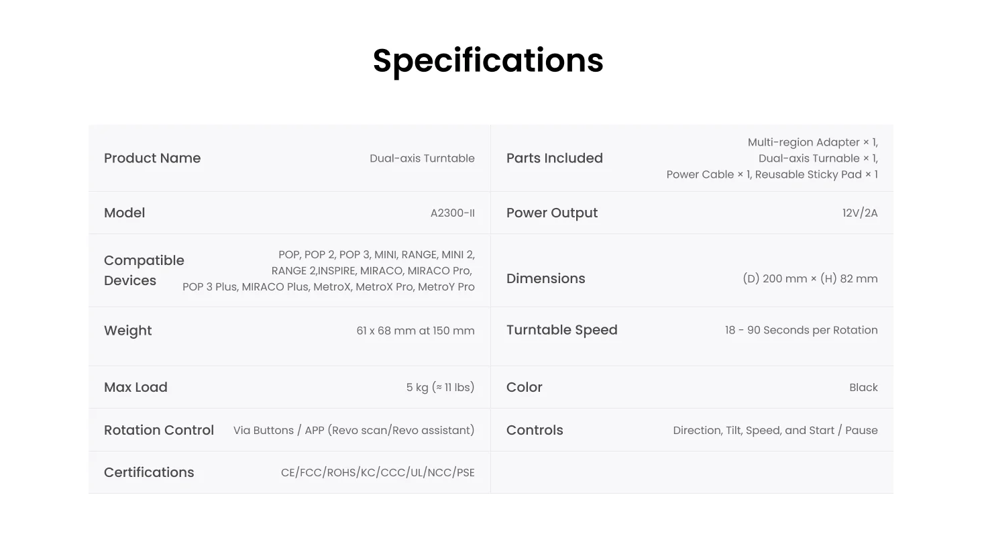The image size is (982, 536).
Task: Select the Certifications label
Action: coord(149,472)
